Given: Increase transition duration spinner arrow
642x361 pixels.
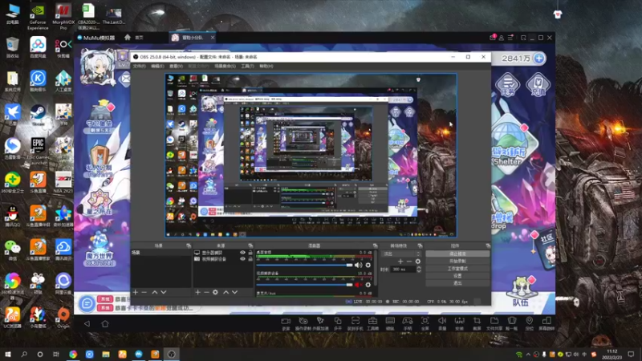Looking at the screenshot, I should pos(418,268).
